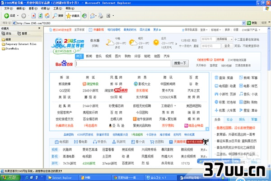Open the Mail button dropdown arrow
271x181 pixels.
96,16
